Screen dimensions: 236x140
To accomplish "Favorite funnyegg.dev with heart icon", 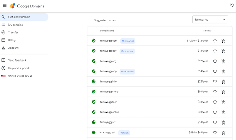I will point(215,51).
